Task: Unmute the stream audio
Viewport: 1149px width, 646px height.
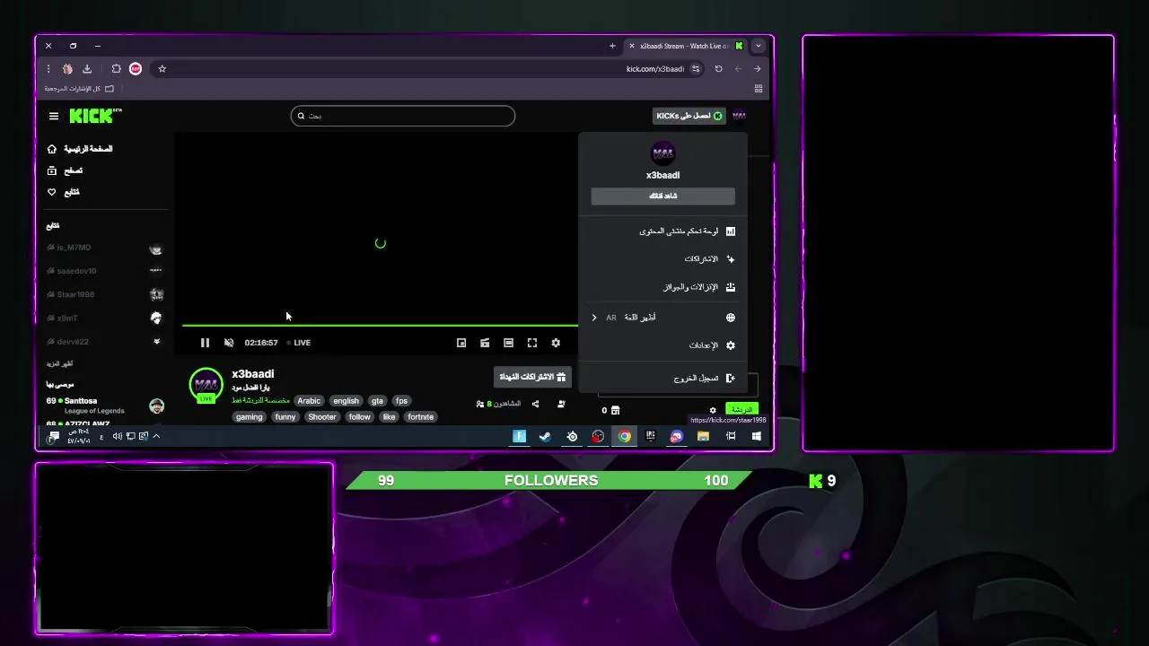Action: pyautogui.click(x=229, y=343)
